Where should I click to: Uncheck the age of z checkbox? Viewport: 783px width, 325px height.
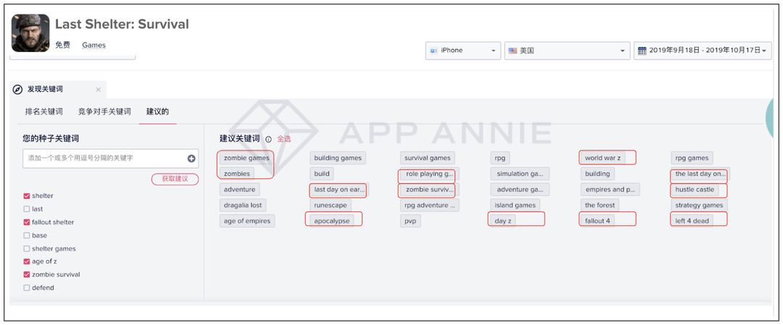click(x=27, y=262)
